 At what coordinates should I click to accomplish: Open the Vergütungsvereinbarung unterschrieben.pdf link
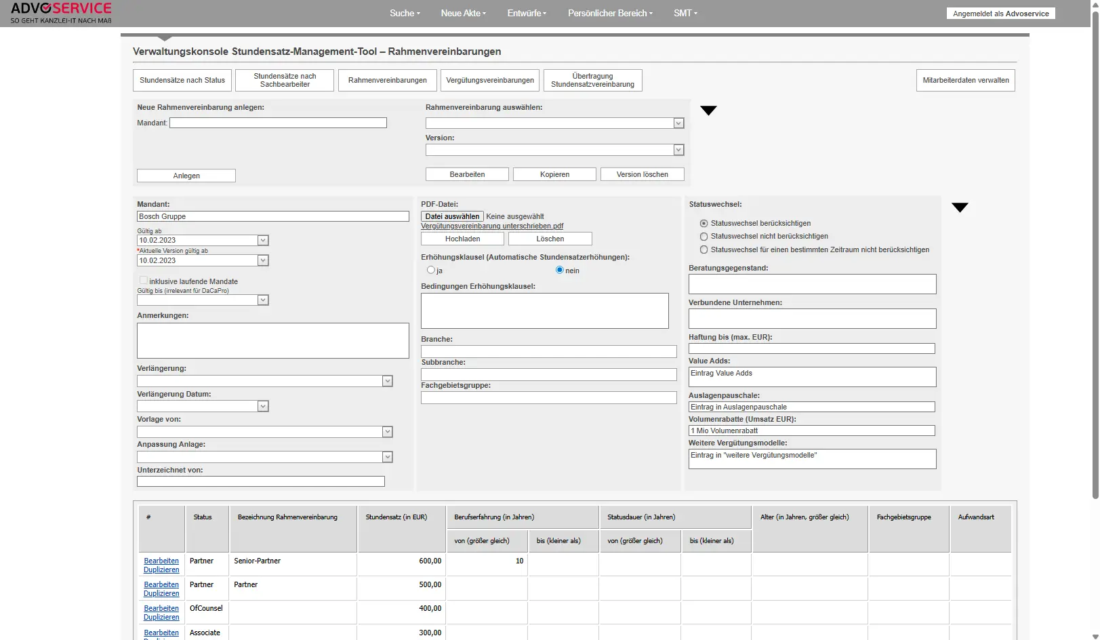(x=491, y=226)
